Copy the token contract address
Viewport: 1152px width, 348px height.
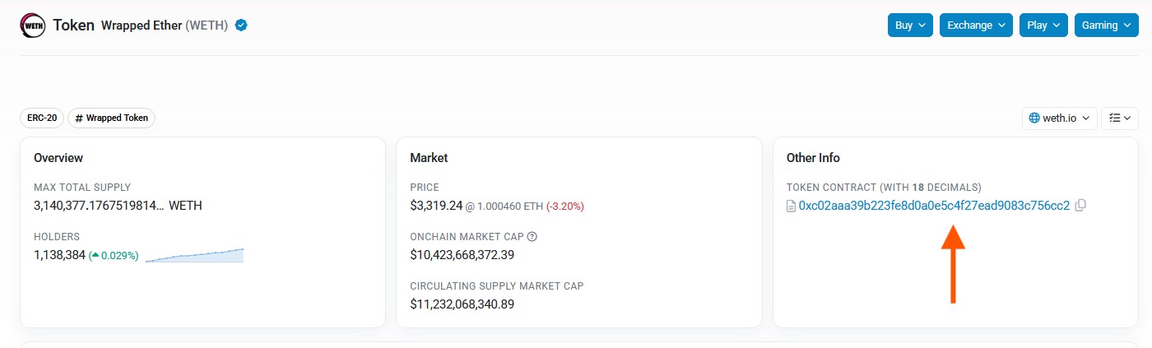pyautogui.click(x=1081, y=206)
